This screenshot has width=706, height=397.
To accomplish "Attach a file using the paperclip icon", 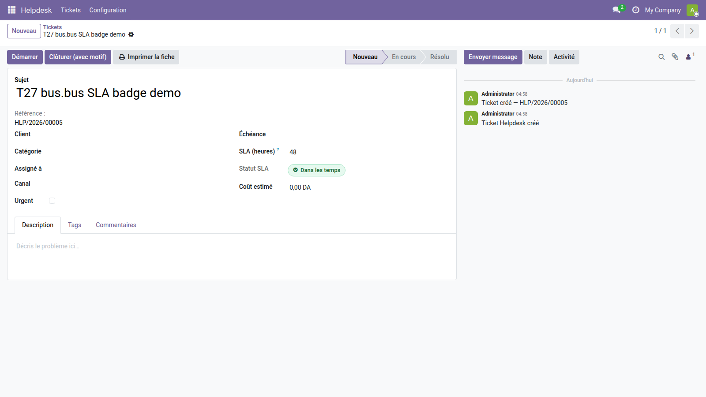I will click(x=675, y=56).
